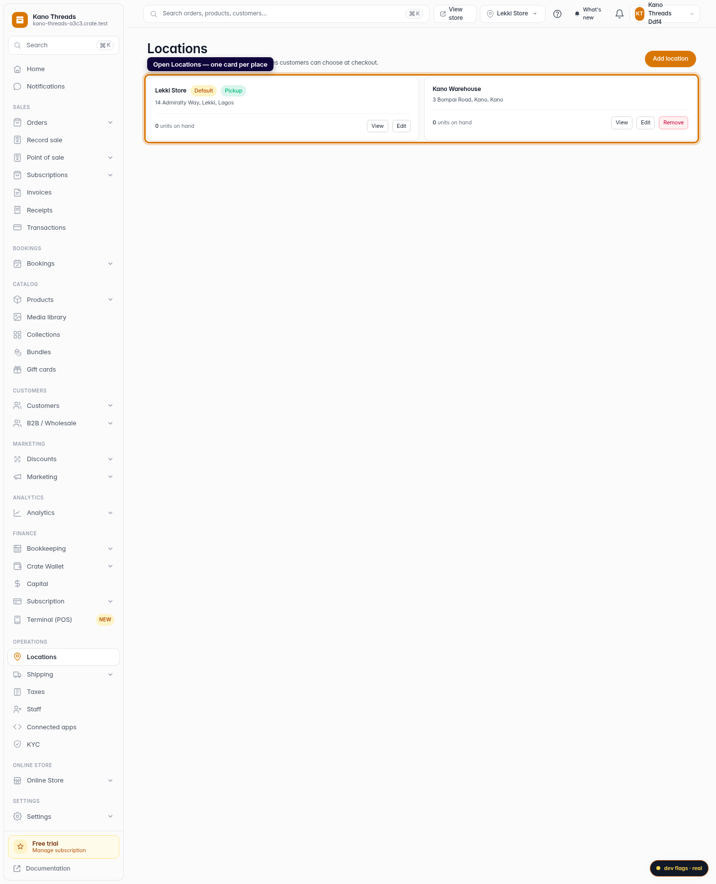This screenshot has width=716, height=884.
Task: Click the dev flags · real badge
Action: pyautogui.click(x=679, y=868)
